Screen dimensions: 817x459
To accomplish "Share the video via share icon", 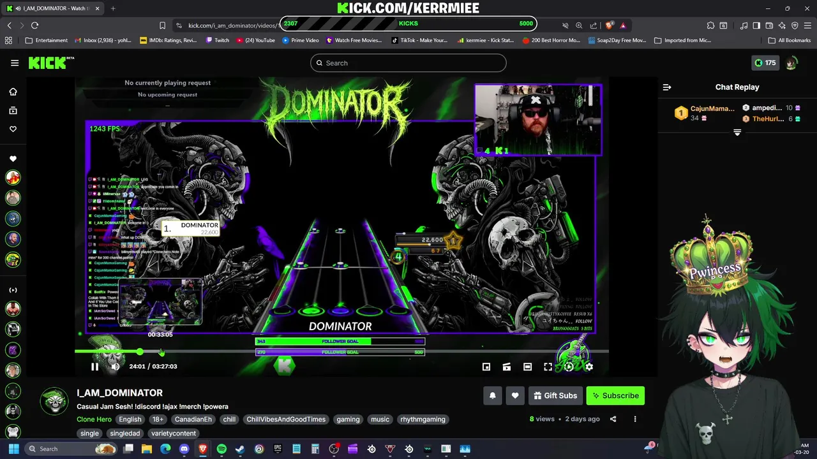I will (613, 419).
